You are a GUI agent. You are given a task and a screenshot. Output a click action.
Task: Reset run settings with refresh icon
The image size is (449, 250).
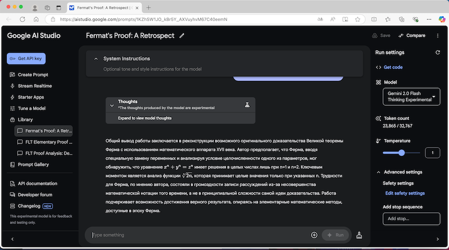[438, 52]
